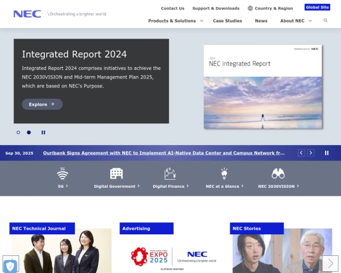Screen dimensions: 341x273
Task: Go to the News menu item
Action: 261,20
